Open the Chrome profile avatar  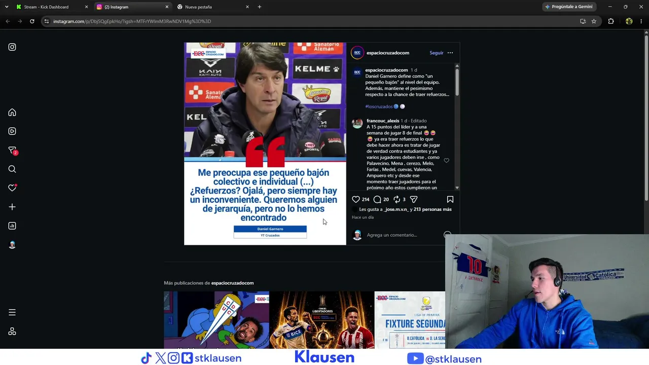(x=629, y=21)
